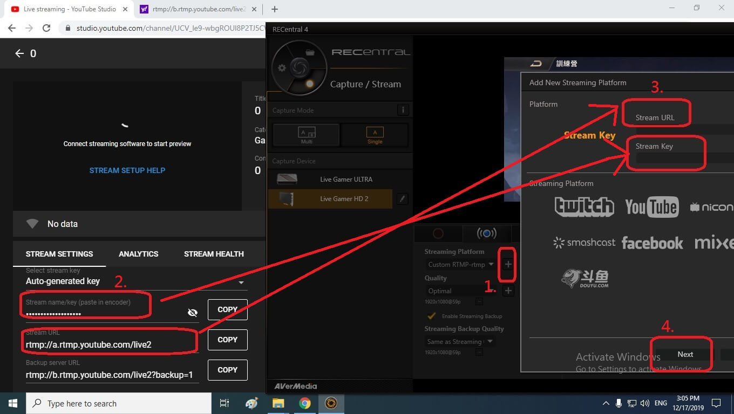This screenshot has height=414, width=734.
Task: Edit Live Gamer HD 2 with pencil icon
Action: point(402,199)
